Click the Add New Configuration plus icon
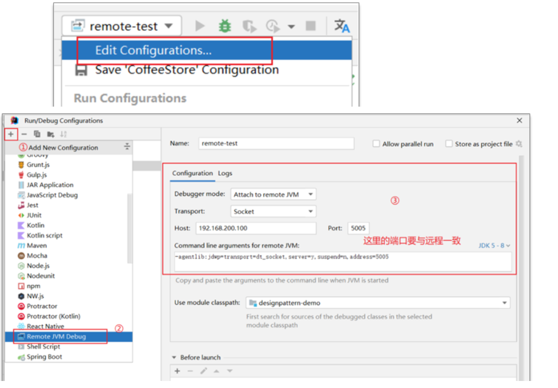 click(x=11, y=134)
